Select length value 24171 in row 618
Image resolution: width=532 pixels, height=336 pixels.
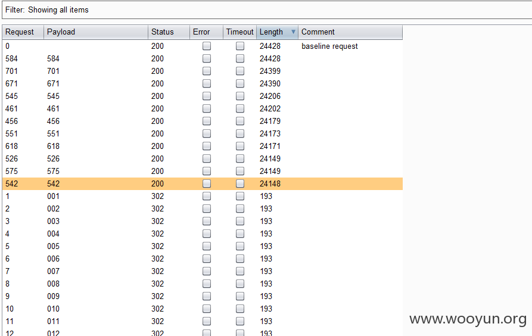(x=270, y=146)
